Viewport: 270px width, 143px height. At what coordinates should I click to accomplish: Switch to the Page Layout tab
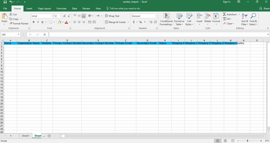[x=44, y=9]
